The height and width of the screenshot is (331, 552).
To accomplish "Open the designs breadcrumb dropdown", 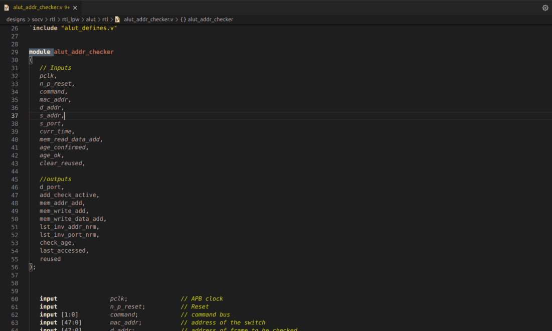I will [16, 19].
